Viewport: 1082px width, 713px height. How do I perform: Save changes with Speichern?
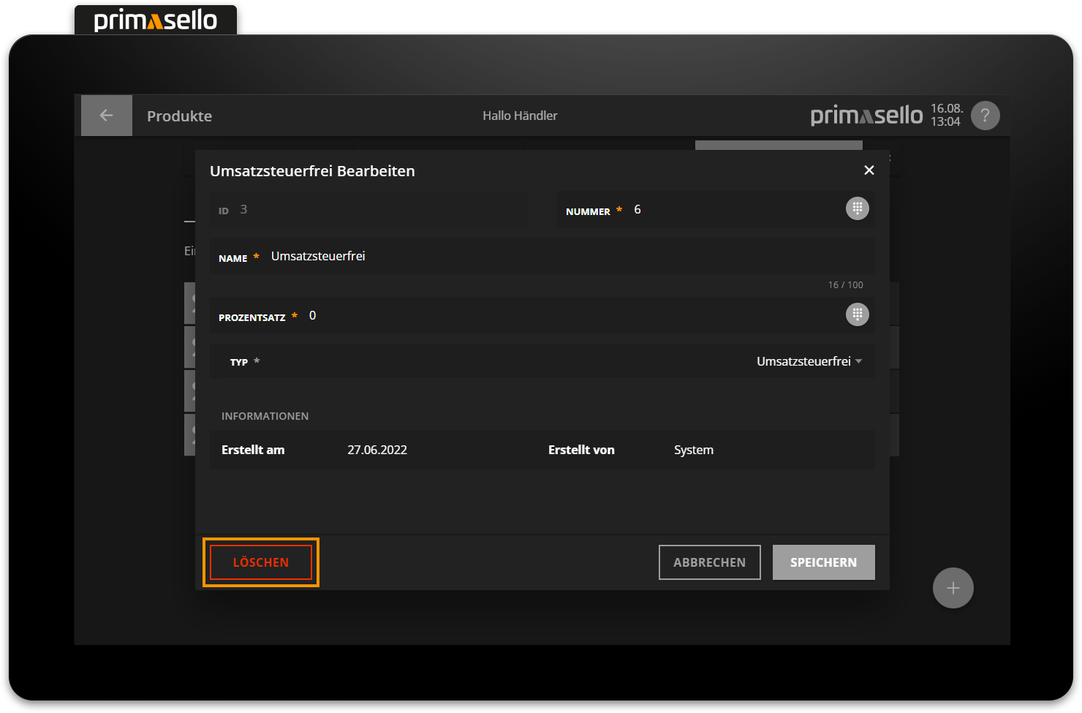coord(823,562)
